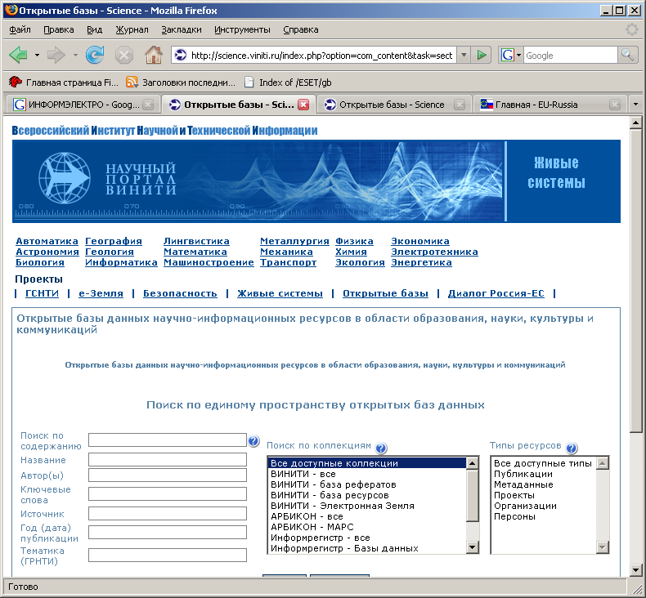Expand the address bar URL history dropdown
Image resolution: width=646 pixels, height=598 pixels.
point(464,55)
